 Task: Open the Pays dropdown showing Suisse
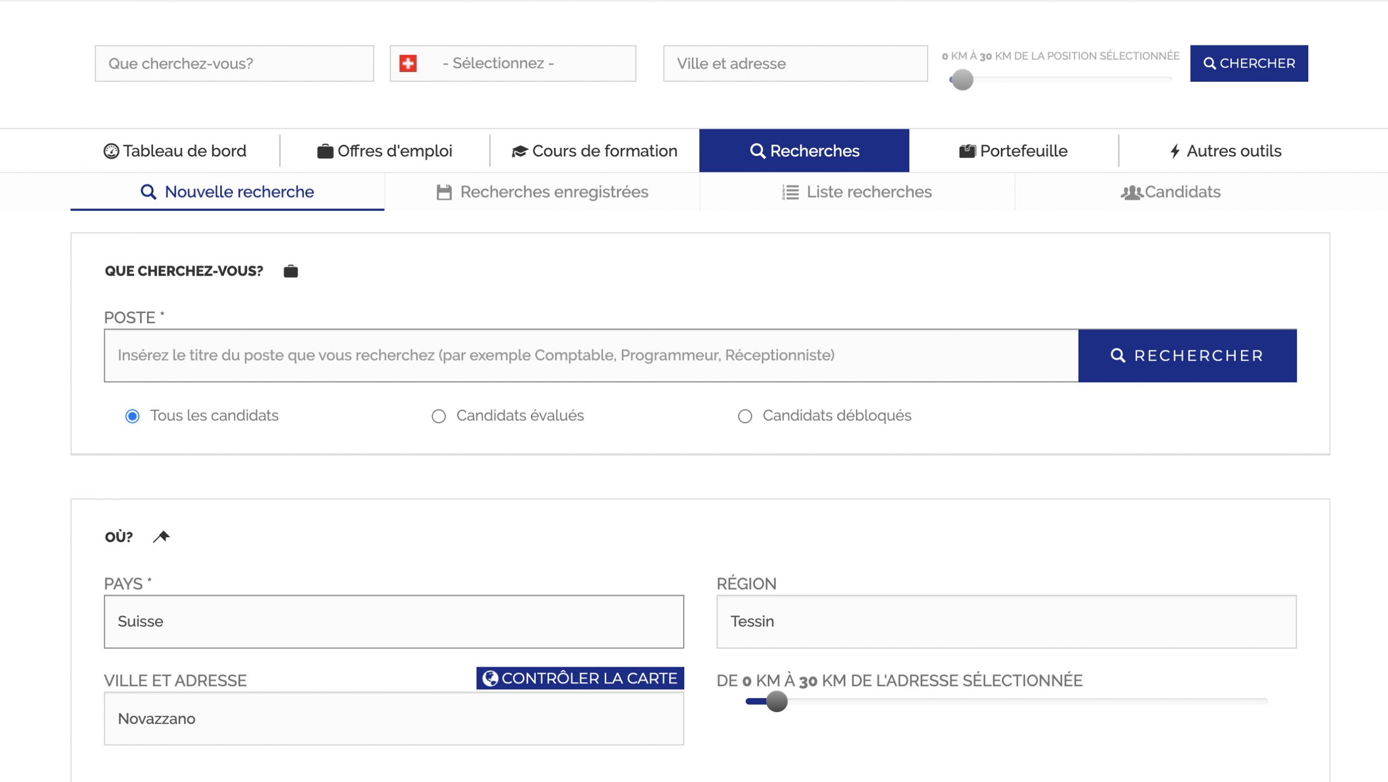394,621
